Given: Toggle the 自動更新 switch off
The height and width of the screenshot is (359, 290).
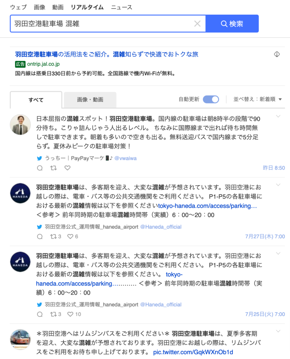Looking at the screenshot, I should pyautogui.click(x=211, y=99).
